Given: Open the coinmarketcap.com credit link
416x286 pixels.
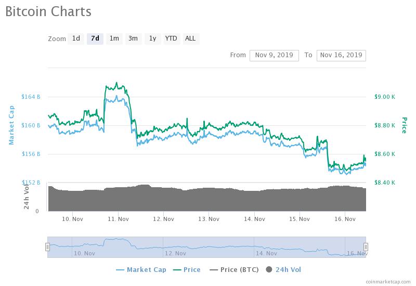Looking at the screenshot, I should click(388, 282).
